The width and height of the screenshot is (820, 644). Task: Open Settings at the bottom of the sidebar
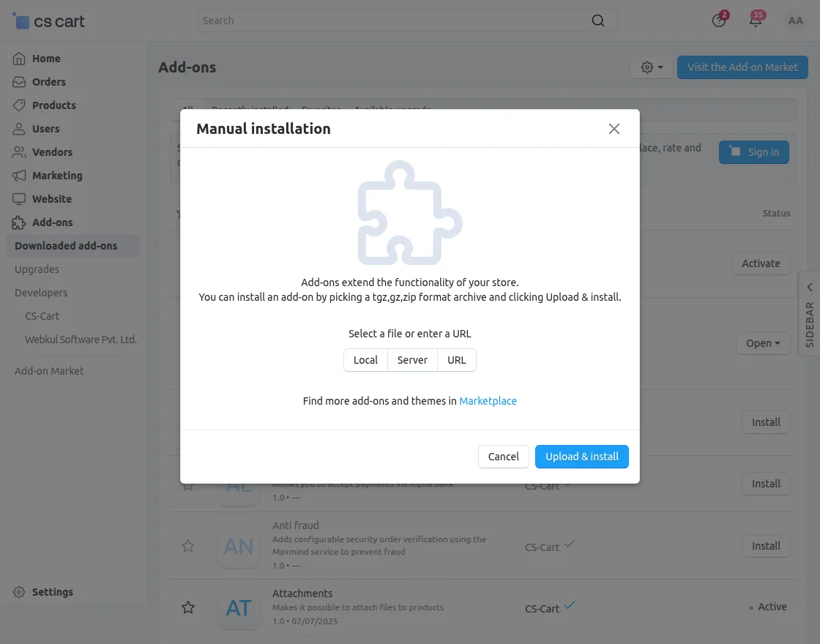click(52, 591)
